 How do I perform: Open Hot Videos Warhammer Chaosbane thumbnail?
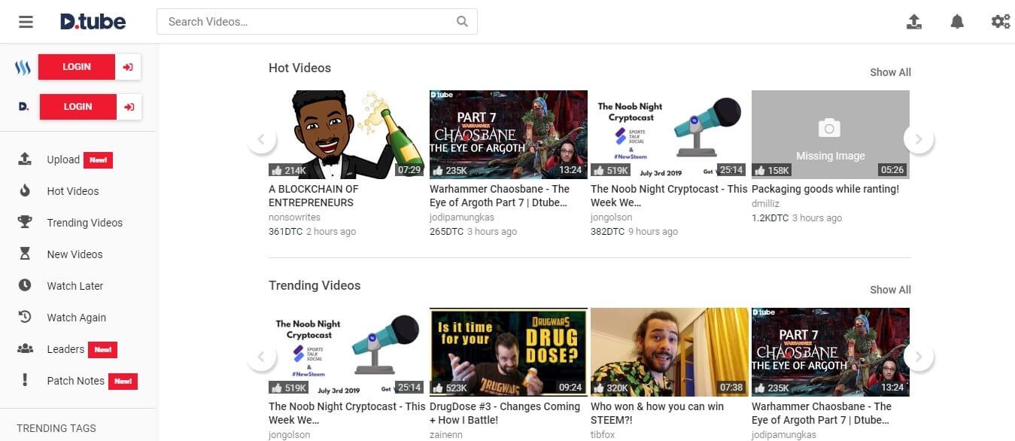coord(509,135)
